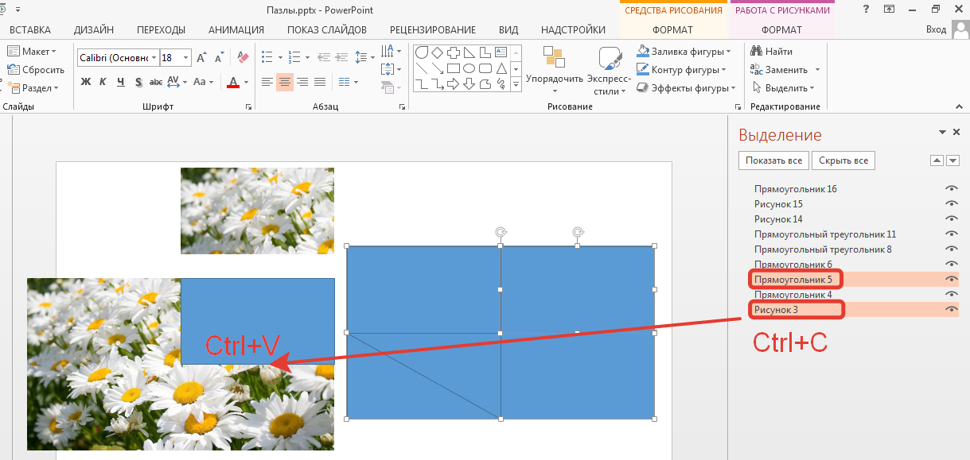Pick the isosceles triangle shape
This screenshot has width=970, height=460.
(x=501, y=68)
